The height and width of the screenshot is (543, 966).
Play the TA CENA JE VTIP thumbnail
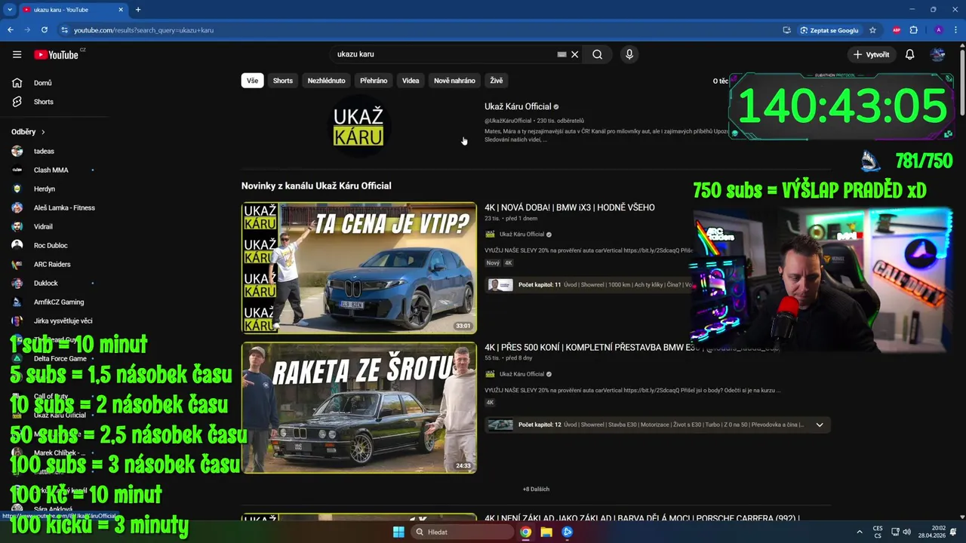(359, 268)
